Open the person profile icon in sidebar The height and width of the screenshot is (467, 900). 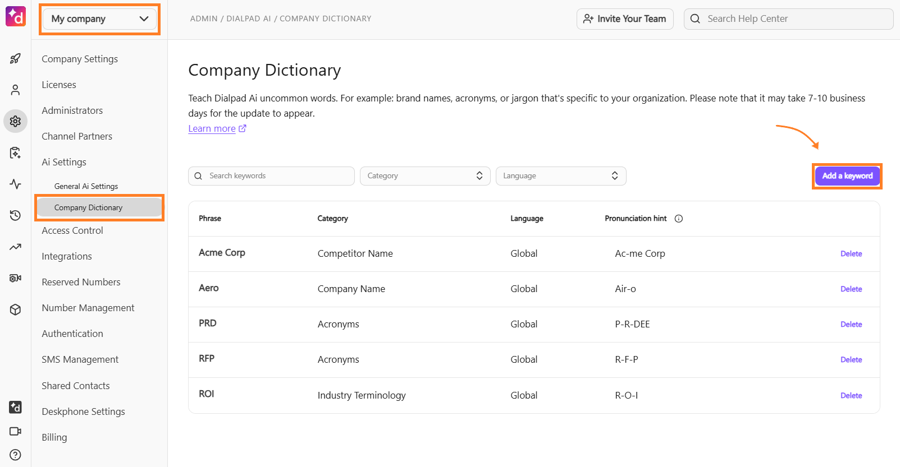click(15, 90)
